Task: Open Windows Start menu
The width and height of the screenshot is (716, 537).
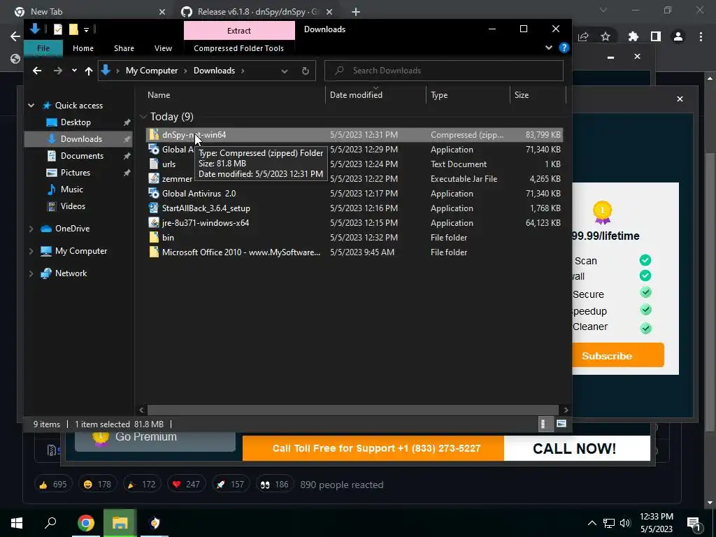Action: [x=17, y=523]
